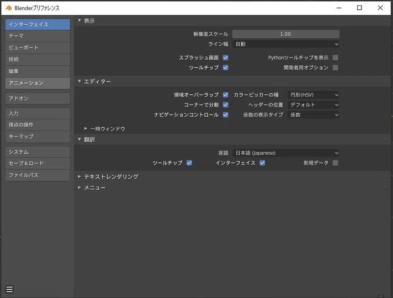
Task: Grab the 表示 panel drag-handle icon
Action: coord(385,20)
